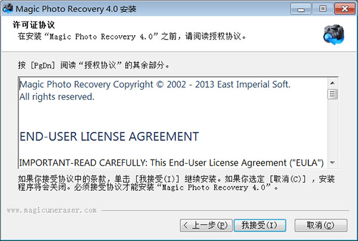
Task: Click the empty scrollbar track below the thumb
Action: click(x=332, y=129)
